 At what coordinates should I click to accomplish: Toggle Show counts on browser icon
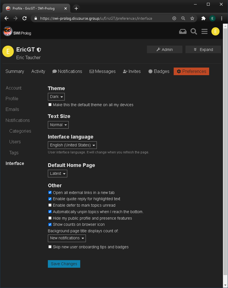pyautogui.click(x=50, y=224)
